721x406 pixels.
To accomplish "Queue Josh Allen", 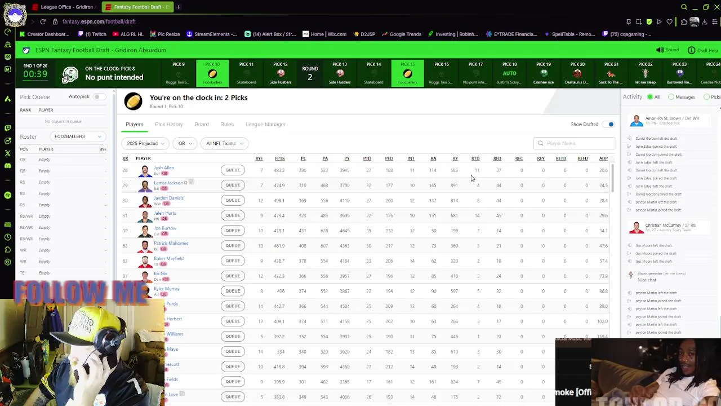I will pos(233,170).
